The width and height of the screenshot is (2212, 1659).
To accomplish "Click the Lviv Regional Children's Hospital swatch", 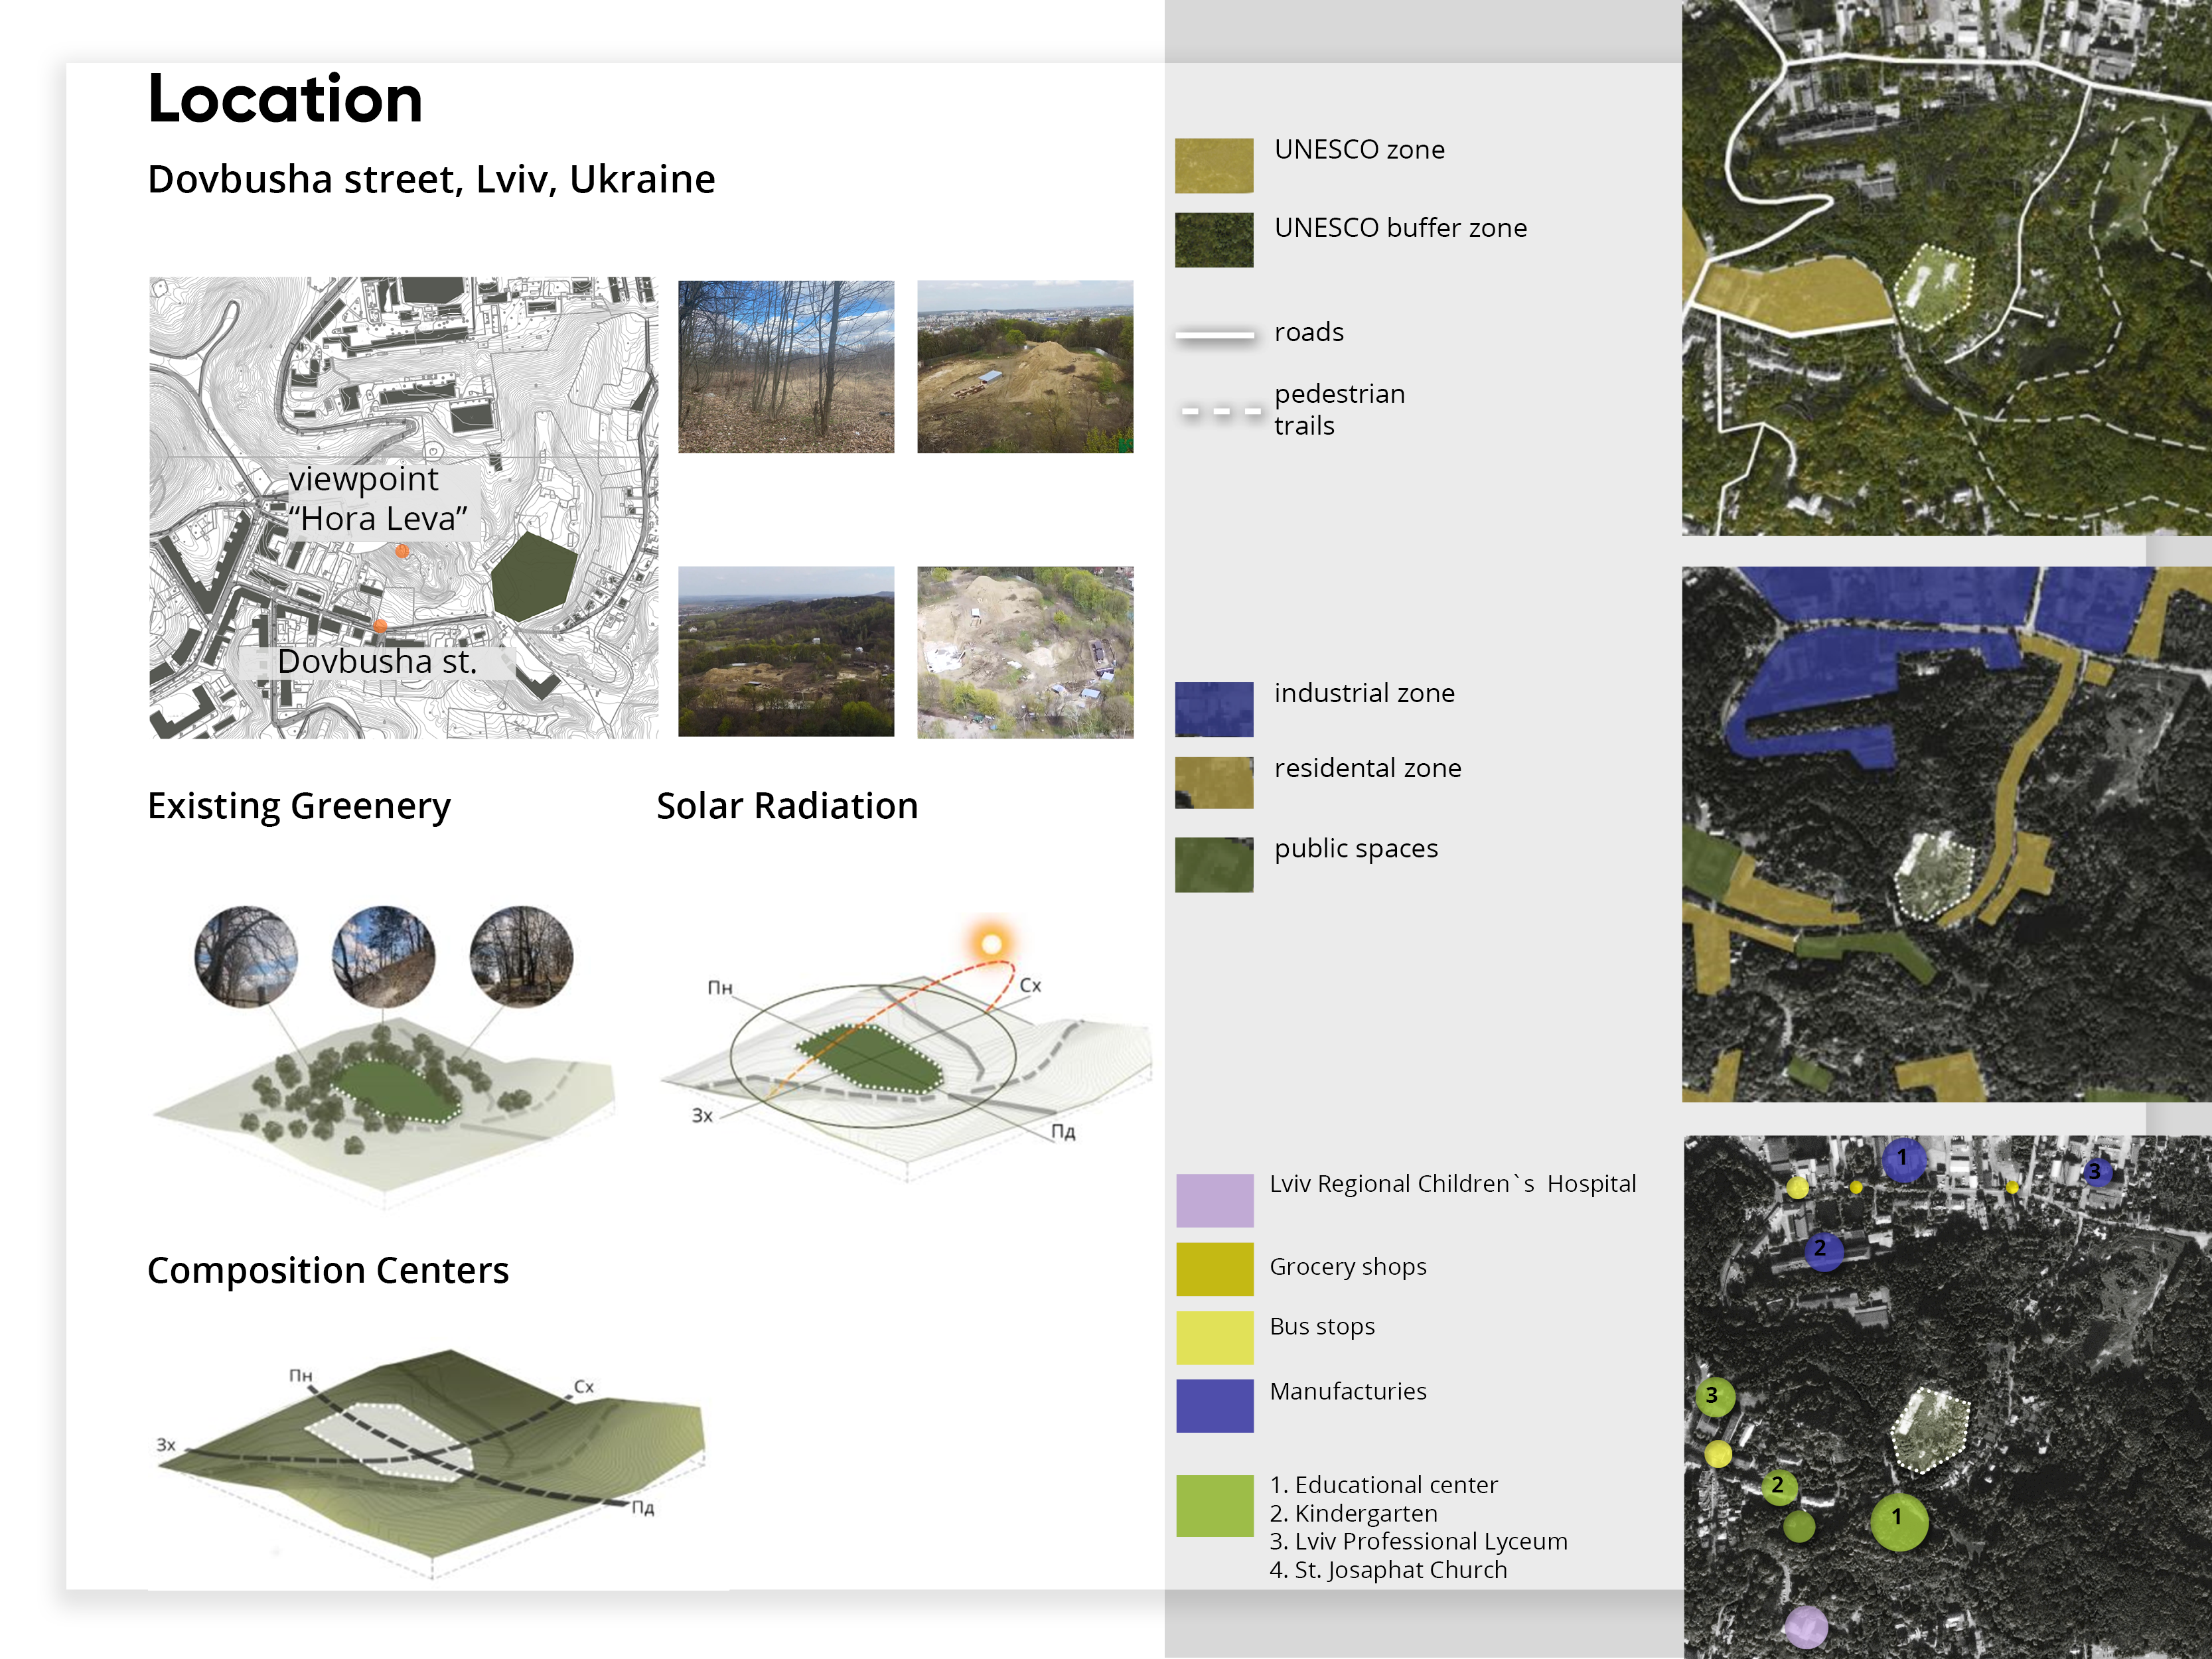I will tap(1214, 1200).
